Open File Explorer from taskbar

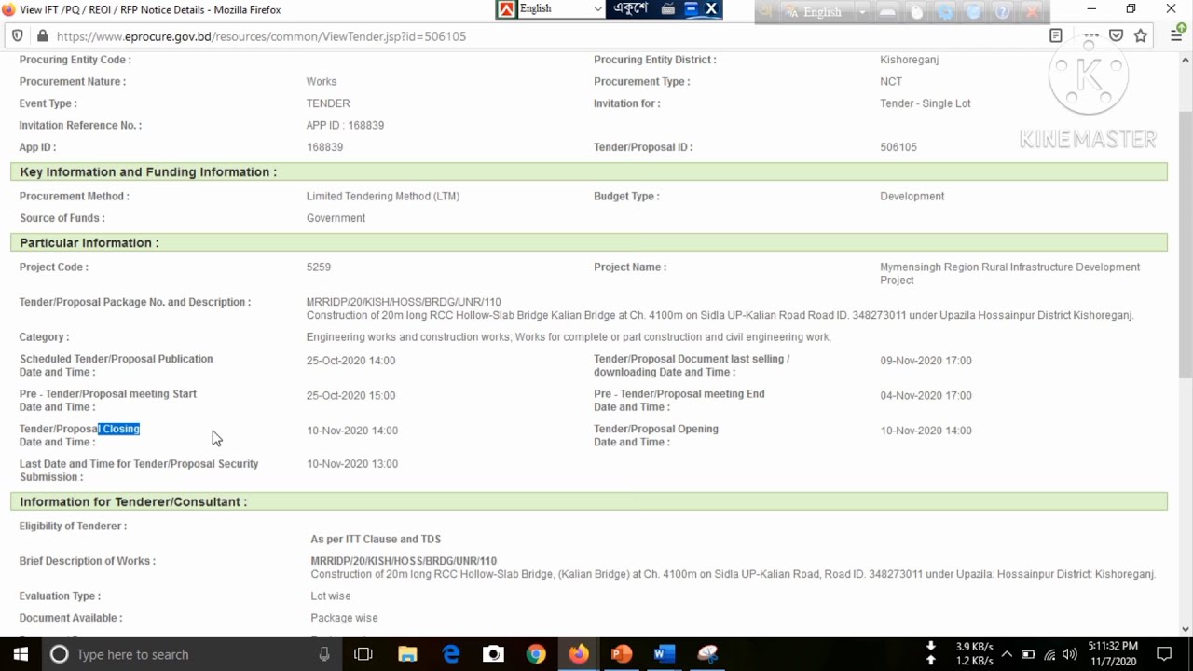pos(407,654)
